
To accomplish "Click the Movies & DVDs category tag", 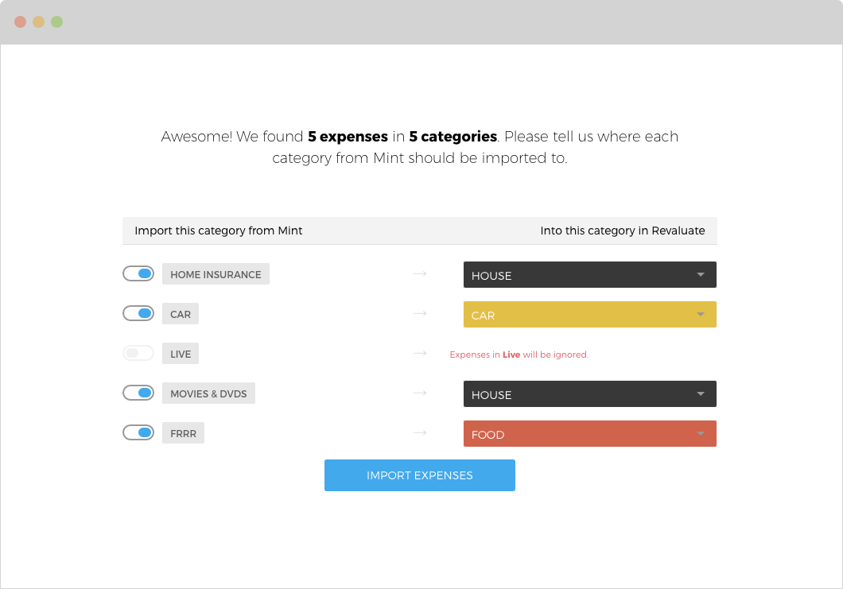I will [x=208, y=393].
